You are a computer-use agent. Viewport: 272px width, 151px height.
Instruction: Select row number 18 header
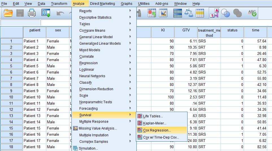point(11,147)
